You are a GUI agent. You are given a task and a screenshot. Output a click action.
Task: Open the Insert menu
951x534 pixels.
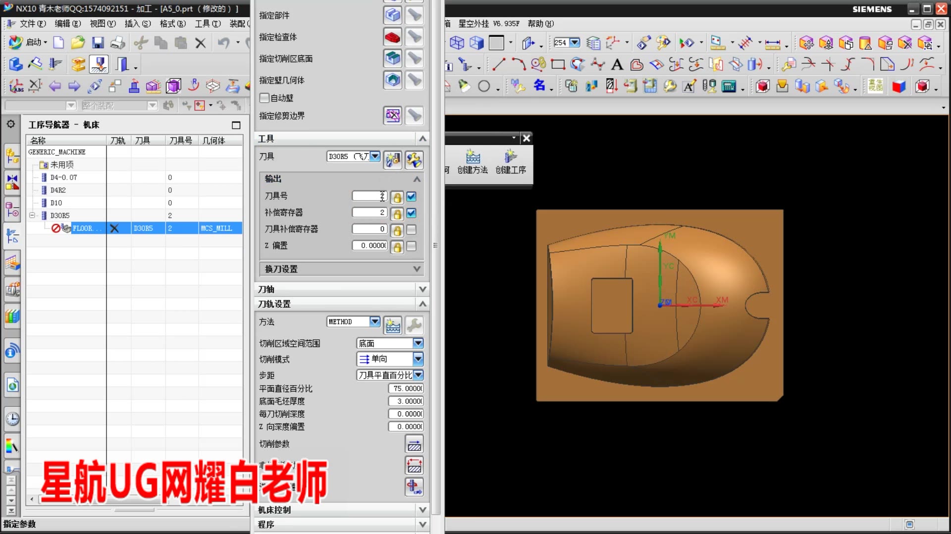[137, 23]
